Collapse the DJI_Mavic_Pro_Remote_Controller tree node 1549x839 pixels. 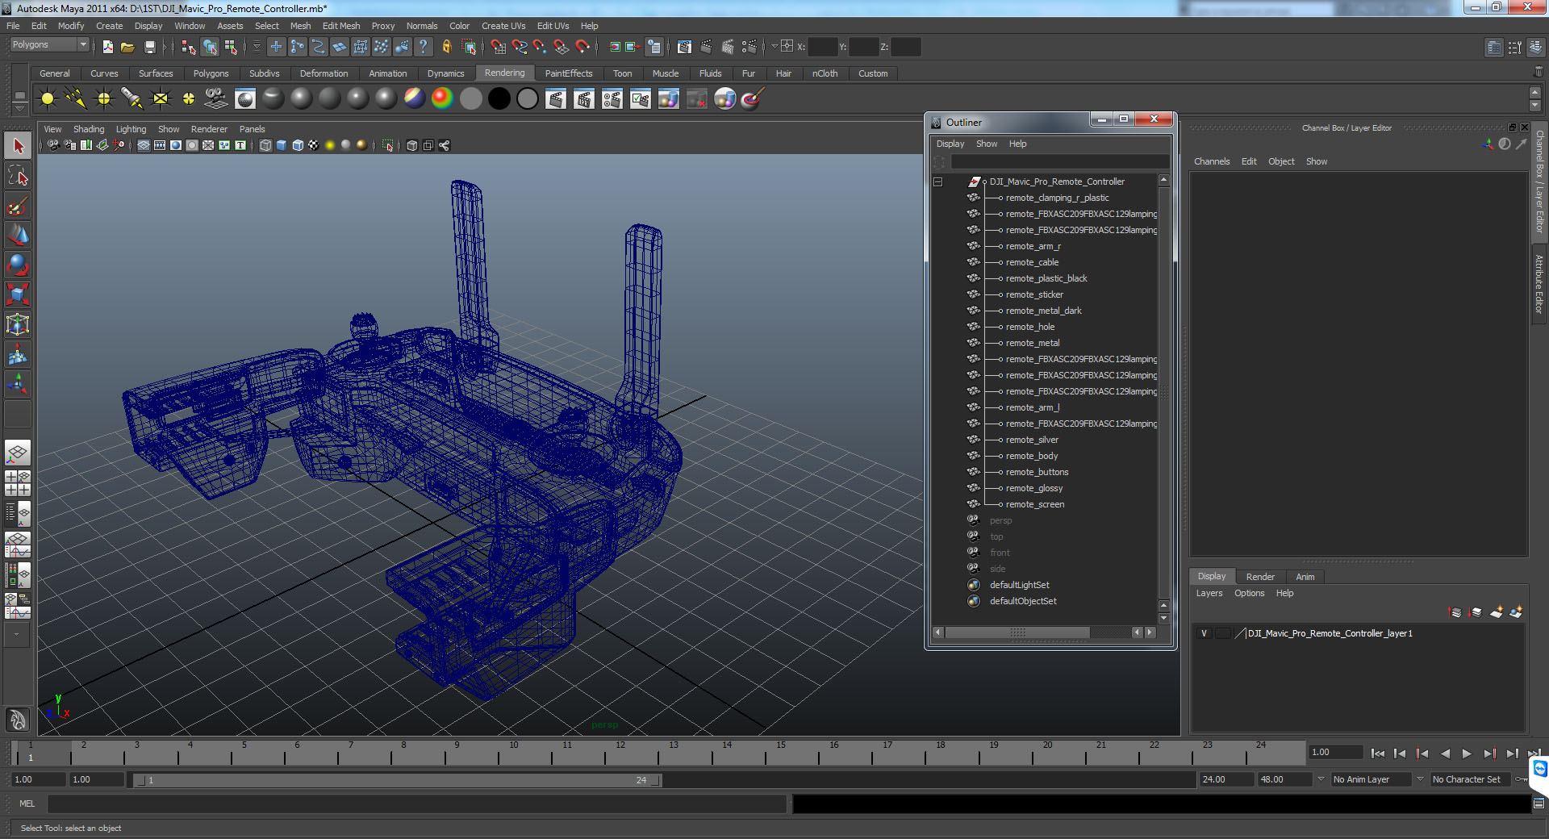click(938, 182)
